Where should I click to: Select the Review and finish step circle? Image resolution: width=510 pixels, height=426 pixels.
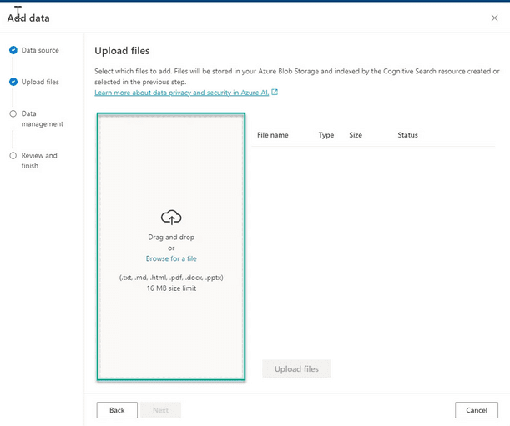point(13,155)
